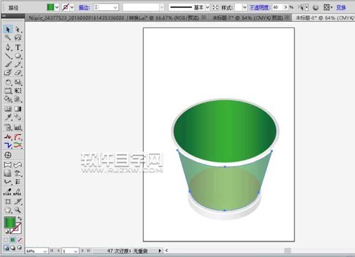The width and height of the screenshot is (355, 257).
Task: Select the Blob Brush tool
Action: click(8, 73)
